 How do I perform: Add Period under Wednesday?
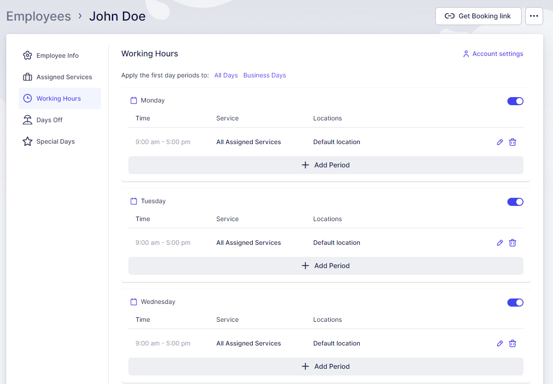tap(326, 367)
